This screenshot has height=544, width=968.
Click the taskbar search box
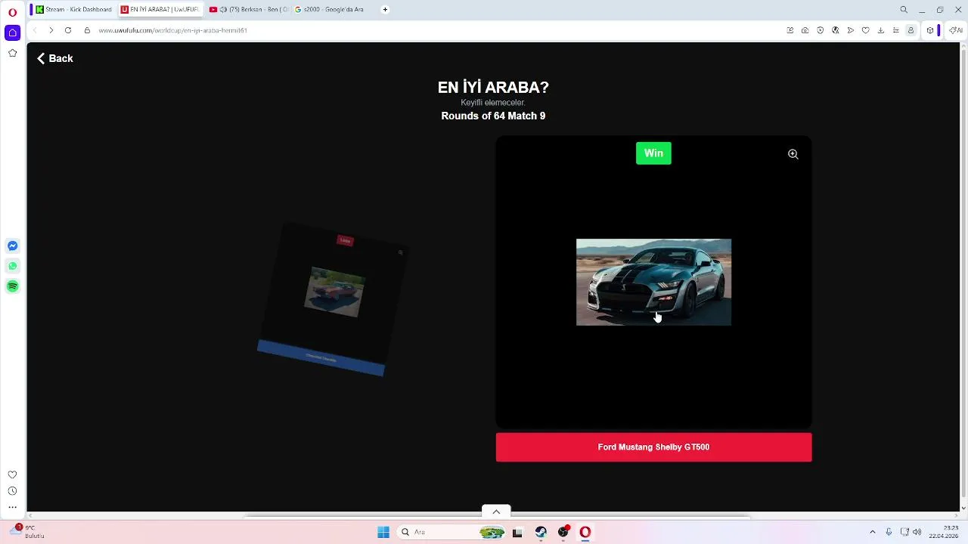pyautogui.click(x=452, y=532)
